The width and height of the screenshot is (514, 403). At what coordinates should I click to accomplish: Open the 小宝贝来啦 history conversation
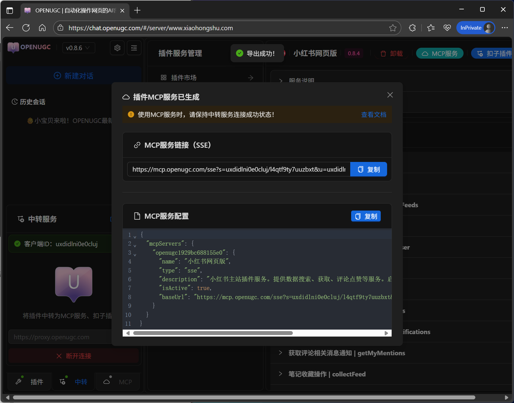[70, 121]
